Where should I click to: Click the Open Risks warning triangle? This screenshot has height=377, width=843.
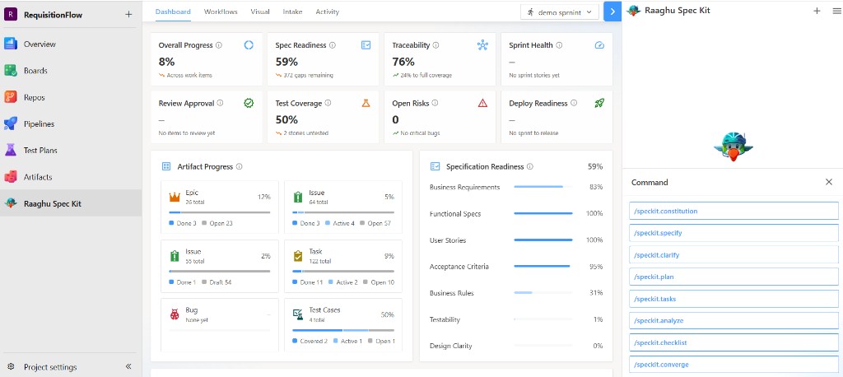482,103
